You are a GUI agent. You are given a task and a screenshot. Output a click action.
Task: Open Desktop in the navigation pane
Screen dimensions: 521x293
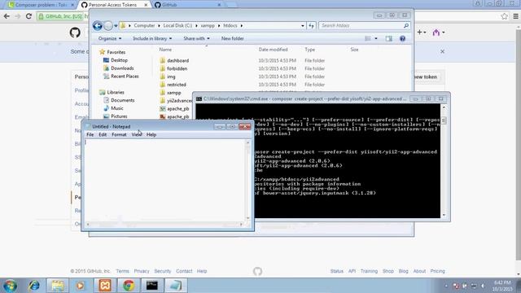(119, 60)
